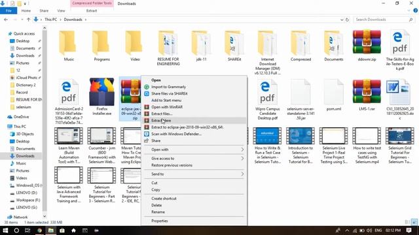Image resolution: width=419 pixels, height=235 pixels.
Task: Select the ddownr.zip archive
Action: [x=367, y=42]
